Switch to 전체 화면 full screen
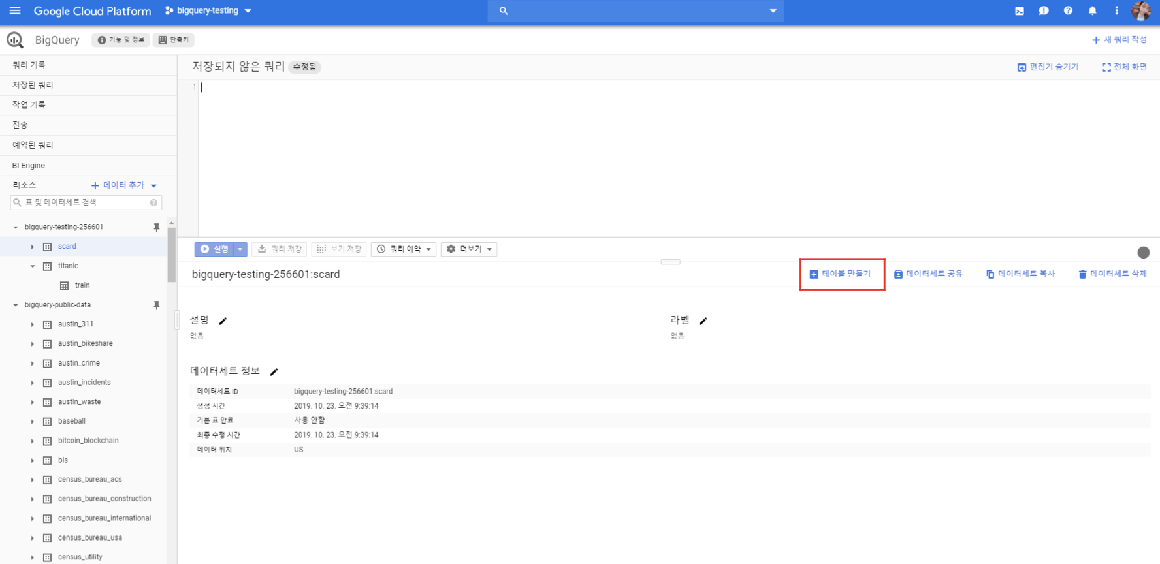Viewport: 1160px width, 564px height. click(x=1124, y=67)
